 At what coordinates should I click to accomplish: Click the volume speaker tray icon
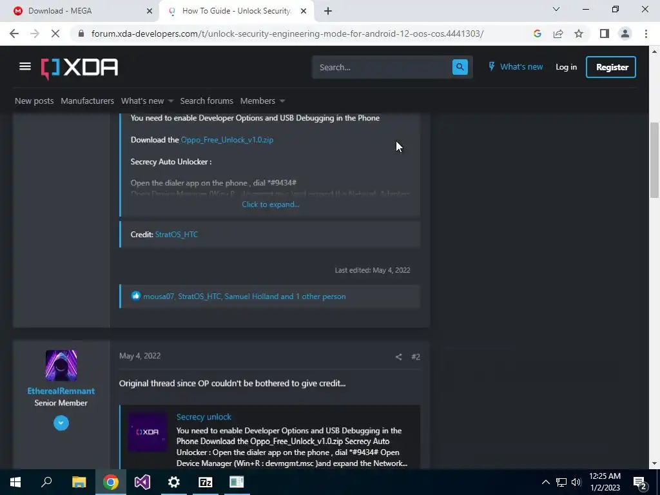point(576,482)
